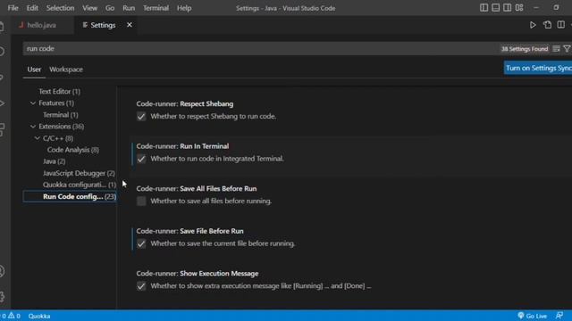
Task: Open feedback icon in status bar
Action: (559, 316)
